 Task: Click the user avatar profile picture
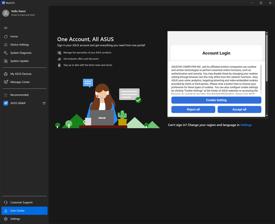point(6,13)
